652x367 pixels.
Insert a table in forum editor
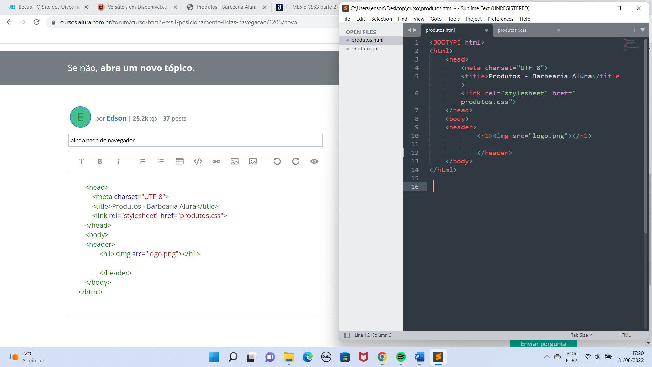180,161
